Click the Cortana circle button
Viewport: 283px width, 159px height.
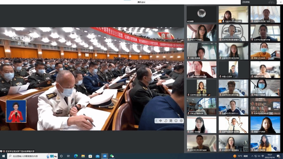61,156
